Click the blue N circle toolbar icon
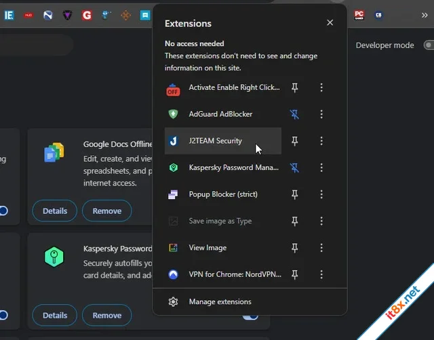This screenshot has height=340, width=434. 48,15
